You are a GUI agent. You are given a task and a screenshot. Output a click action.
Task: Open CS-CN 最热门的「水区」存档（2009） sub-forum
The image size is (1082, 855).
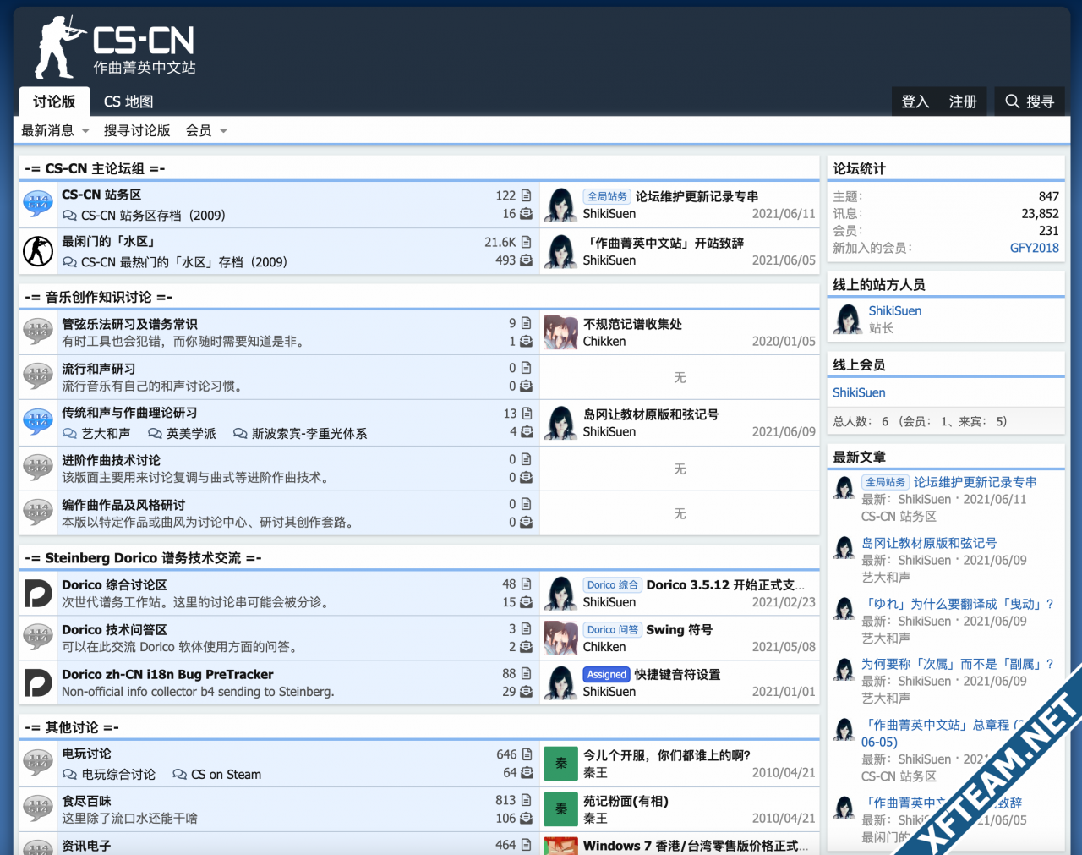[x=184, y=262]
